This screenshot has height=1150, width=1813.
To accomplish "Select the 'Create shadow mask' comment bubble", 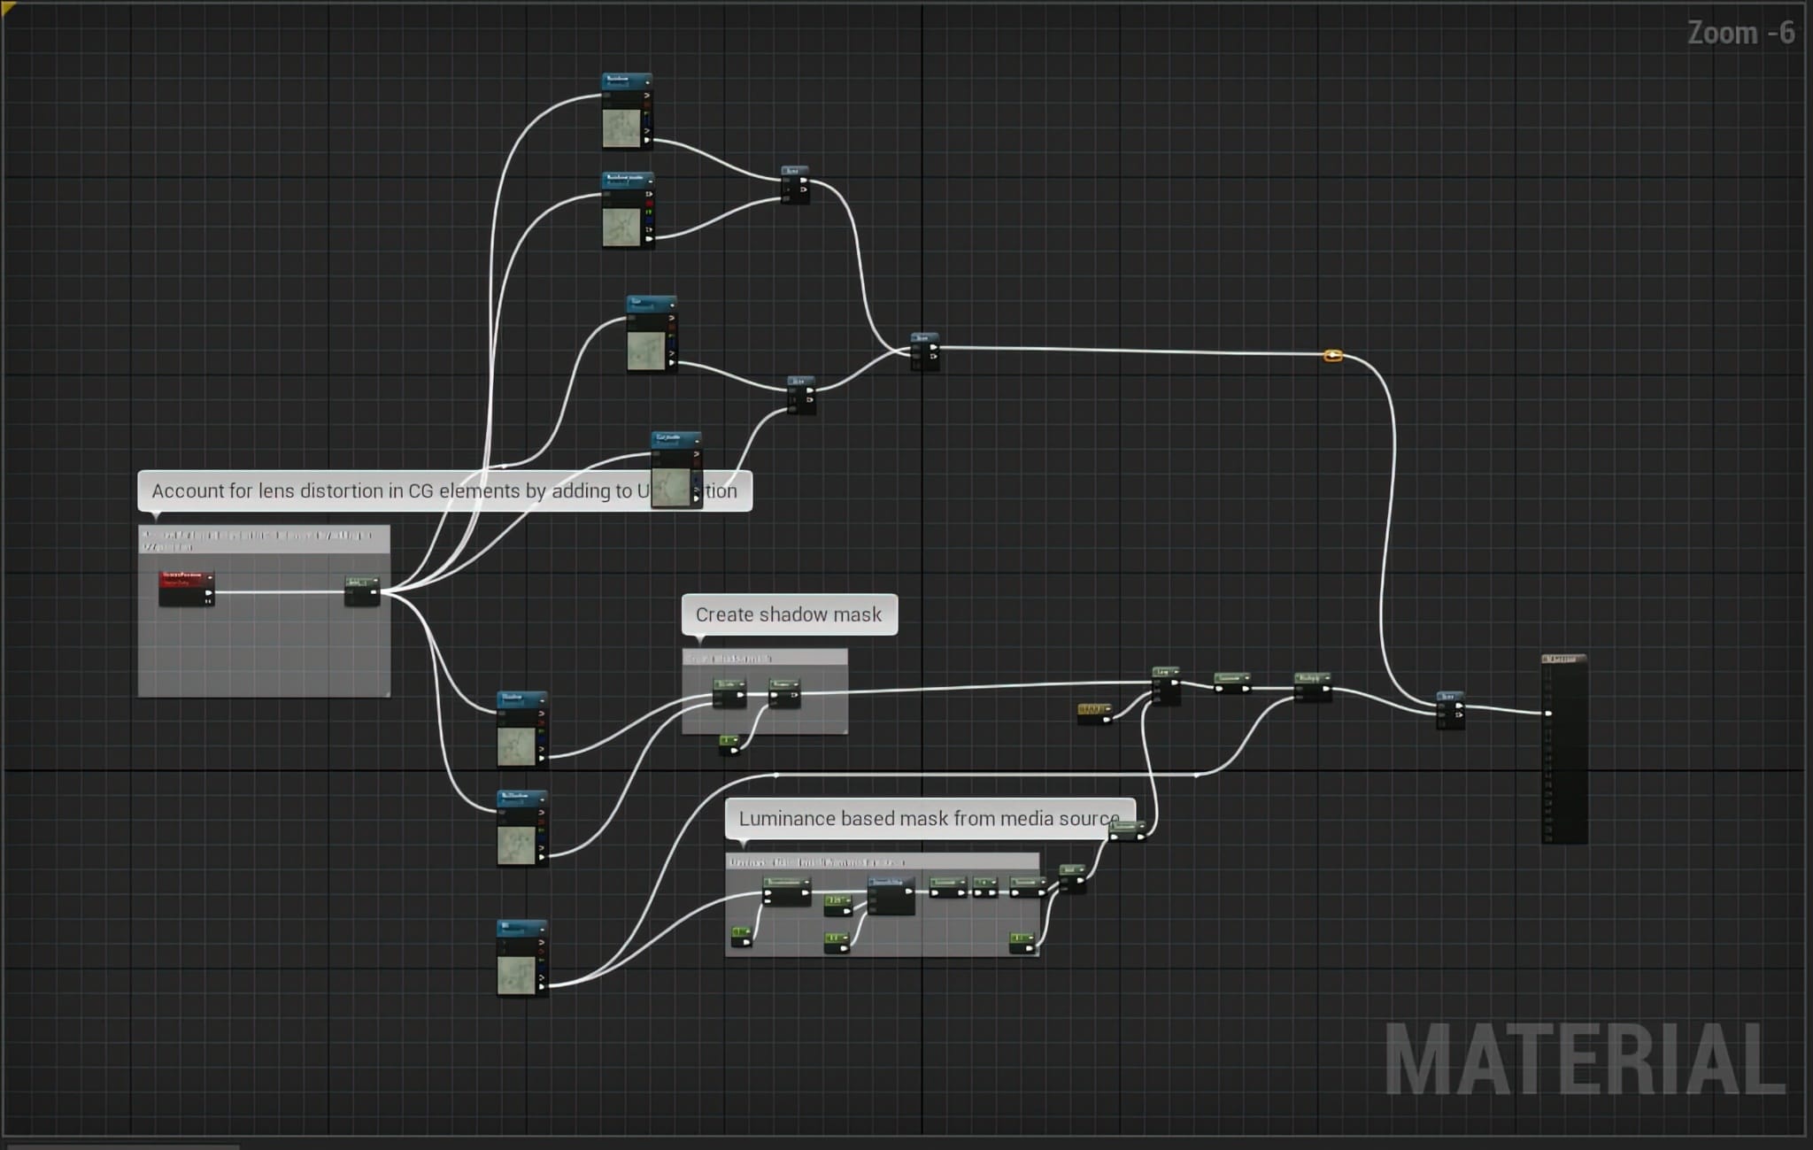I will click(x=791, y=614).
